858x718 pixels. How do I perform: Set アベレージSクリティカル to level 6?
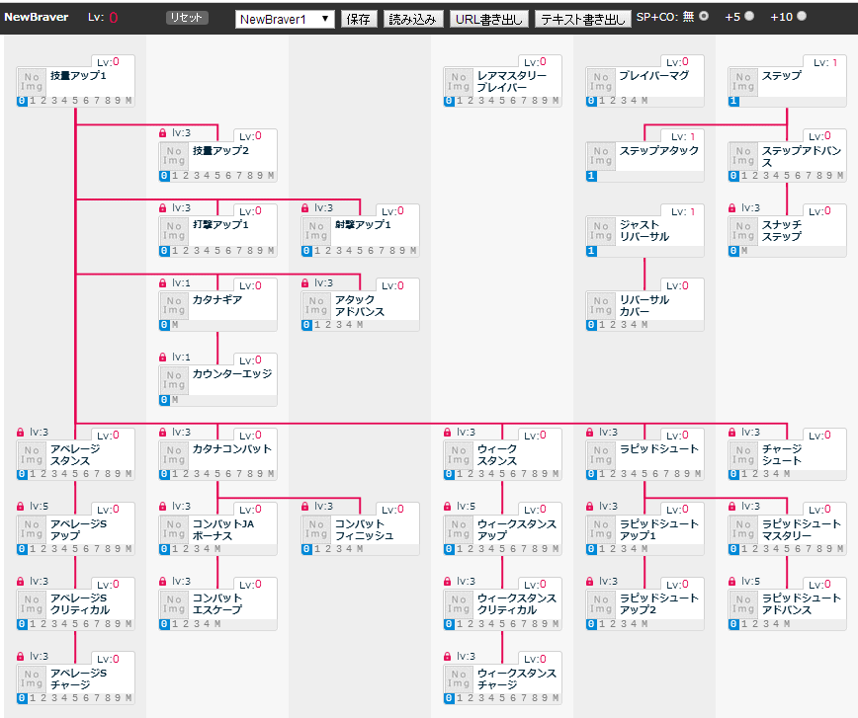[x=86, y=624]
